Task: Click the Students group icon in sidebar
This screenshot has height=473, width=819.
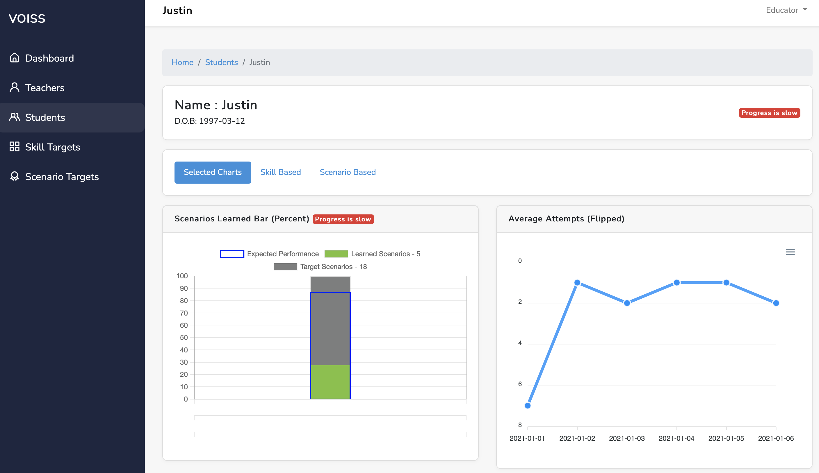Action: [x=14, y=117]
